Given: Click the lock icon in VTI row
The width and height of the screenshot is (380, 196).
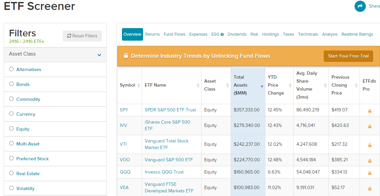Looking at the screenshot, I should pyautogui.click(x=370, y=145).
